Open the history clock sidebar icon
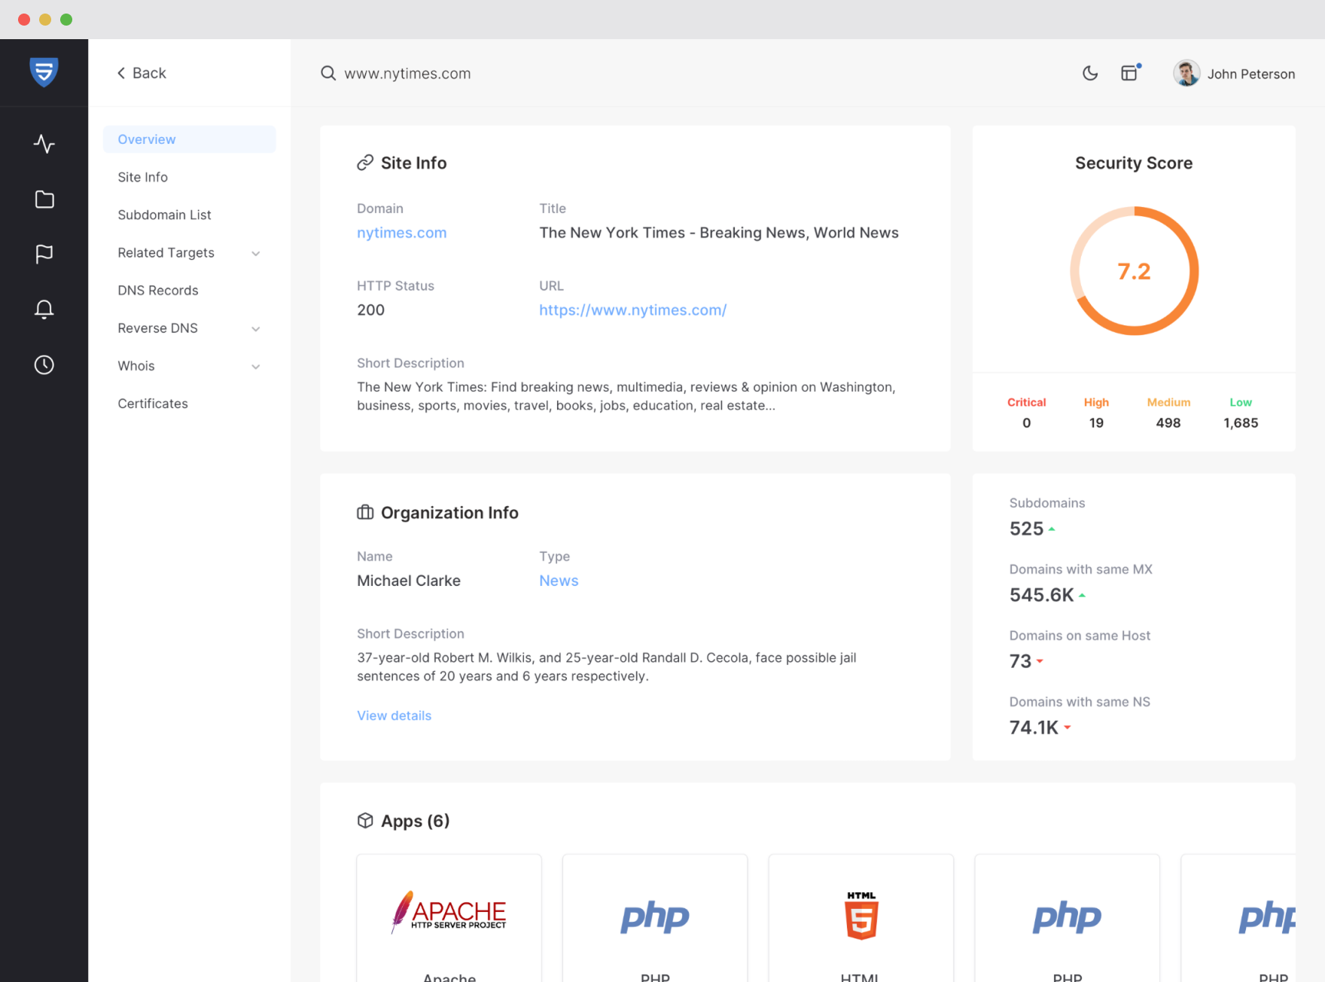 click(x=44, y=364)
